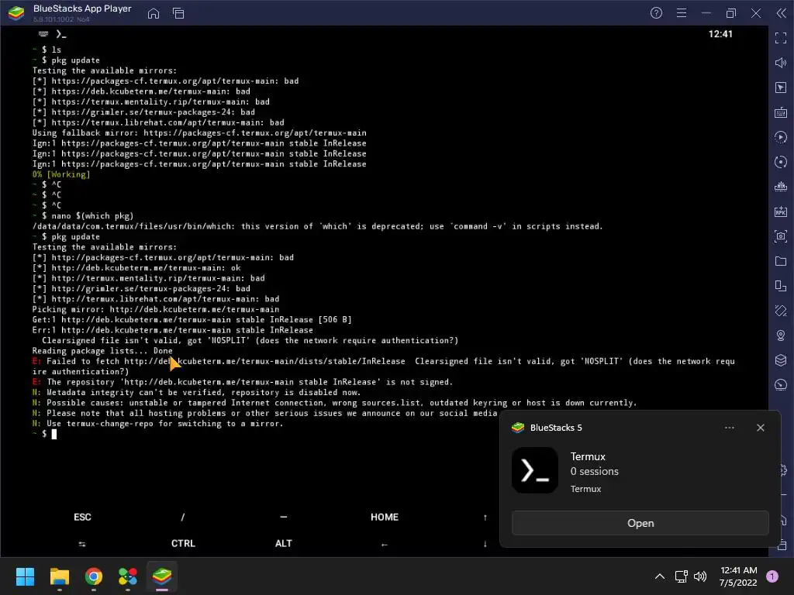This screenshot has height=595, width=794.
Task: Open the multi-instance tabs icon
Action: click(x=178, y=13)
